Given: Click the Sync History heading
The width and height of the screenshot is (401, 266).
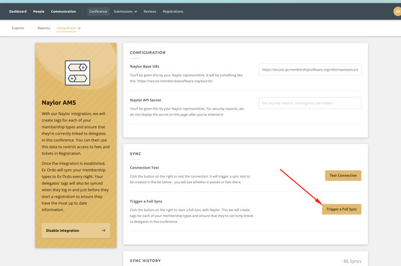Looking at the screenshot, I should (x=145, y=261).
